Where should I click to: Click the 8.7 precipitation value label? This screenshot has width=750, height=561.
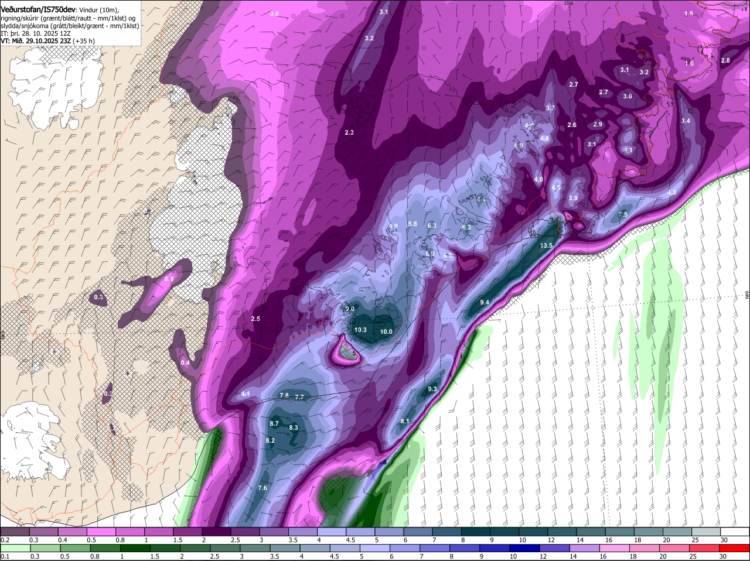click(274, 423)
